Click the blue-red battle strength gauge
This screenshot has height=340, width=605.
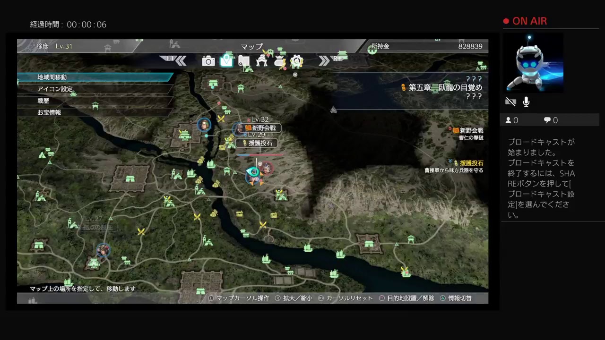259,154
